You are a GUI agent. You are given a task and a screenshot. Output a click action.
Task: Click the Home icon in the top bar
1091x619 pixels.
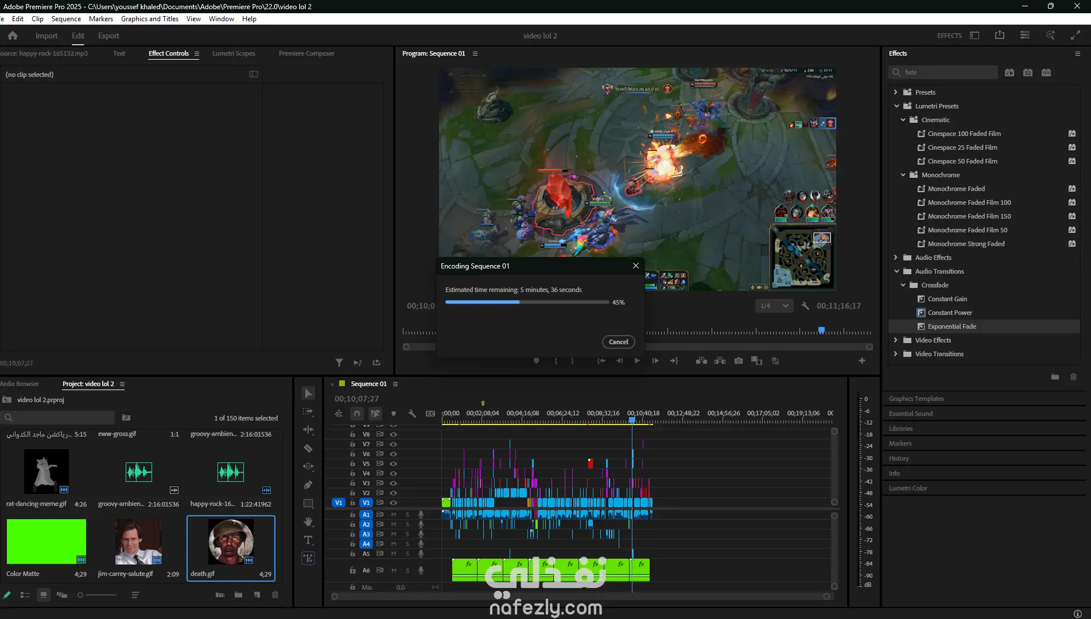pyautogui.click(x=13, y=36)
